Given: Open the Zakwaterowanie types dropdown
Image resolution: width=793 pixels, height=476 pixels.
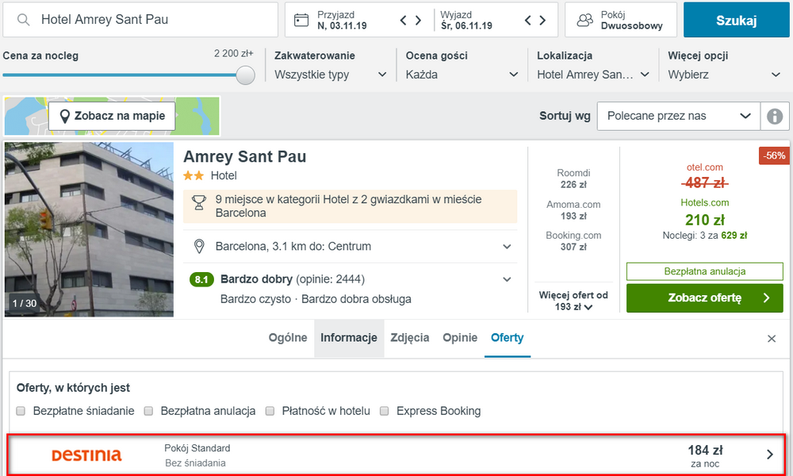Looking at the screenshot, I should click(x=330, y=75).
